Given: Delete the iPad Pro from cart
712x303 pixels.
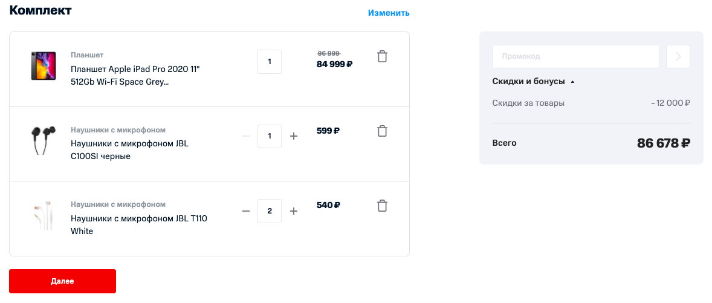Looking at the screenshot, I should tap(382, 56).
